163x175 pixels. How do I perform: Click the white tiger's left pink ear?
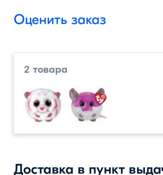27,94
